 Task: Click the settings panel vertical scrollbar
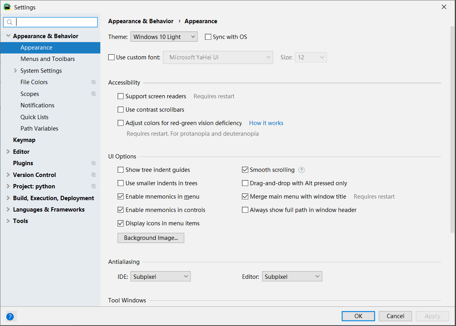click(452, 129)
